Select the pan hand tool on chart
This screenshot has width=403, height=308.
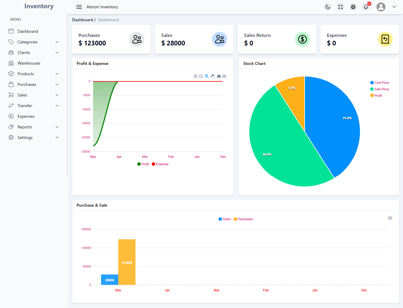213,76
